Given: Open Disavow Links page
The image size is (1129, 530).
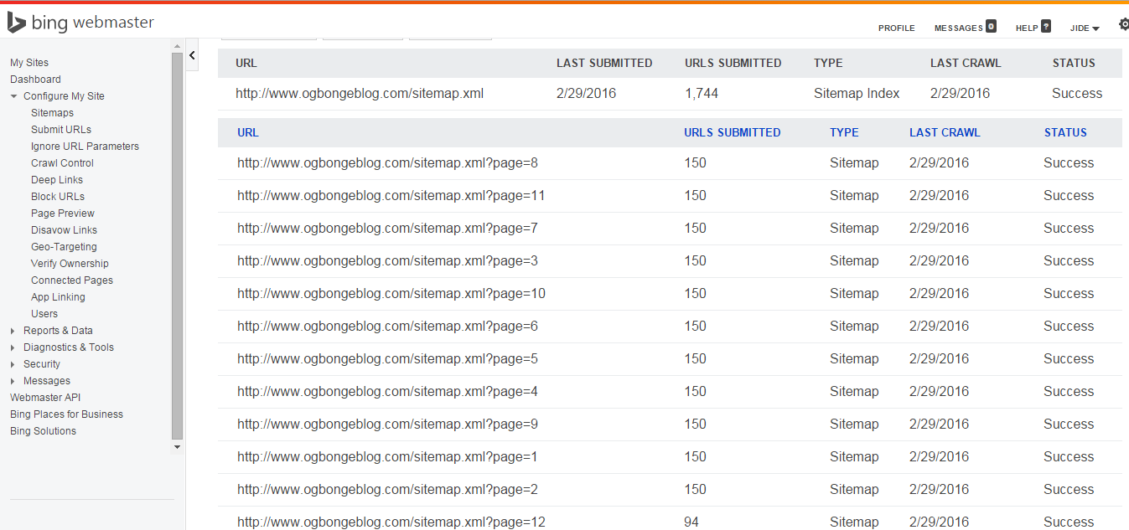Looking at the screenshot, I should tap(64, 230).
